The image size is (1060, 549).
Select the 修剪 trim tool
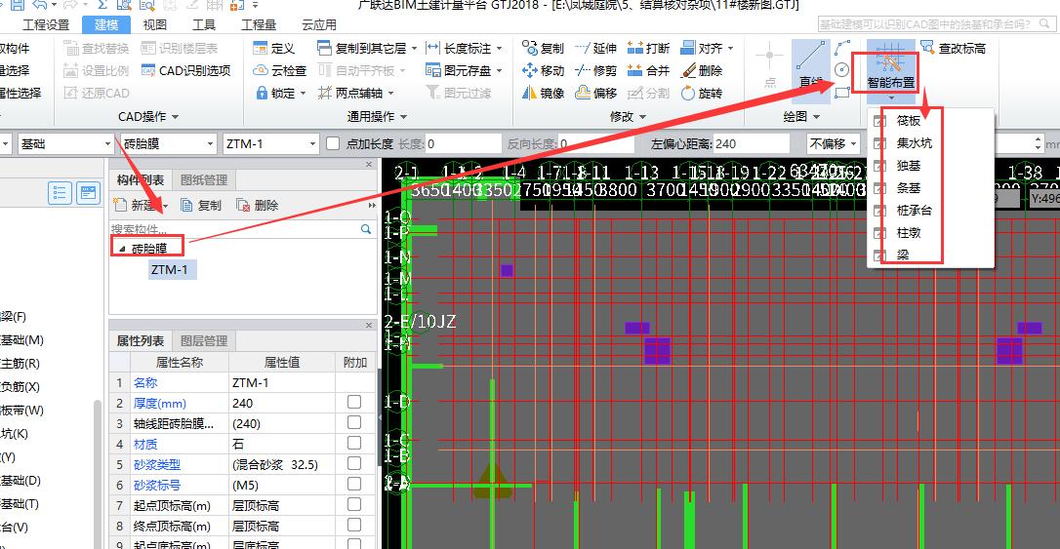(595, 71)
